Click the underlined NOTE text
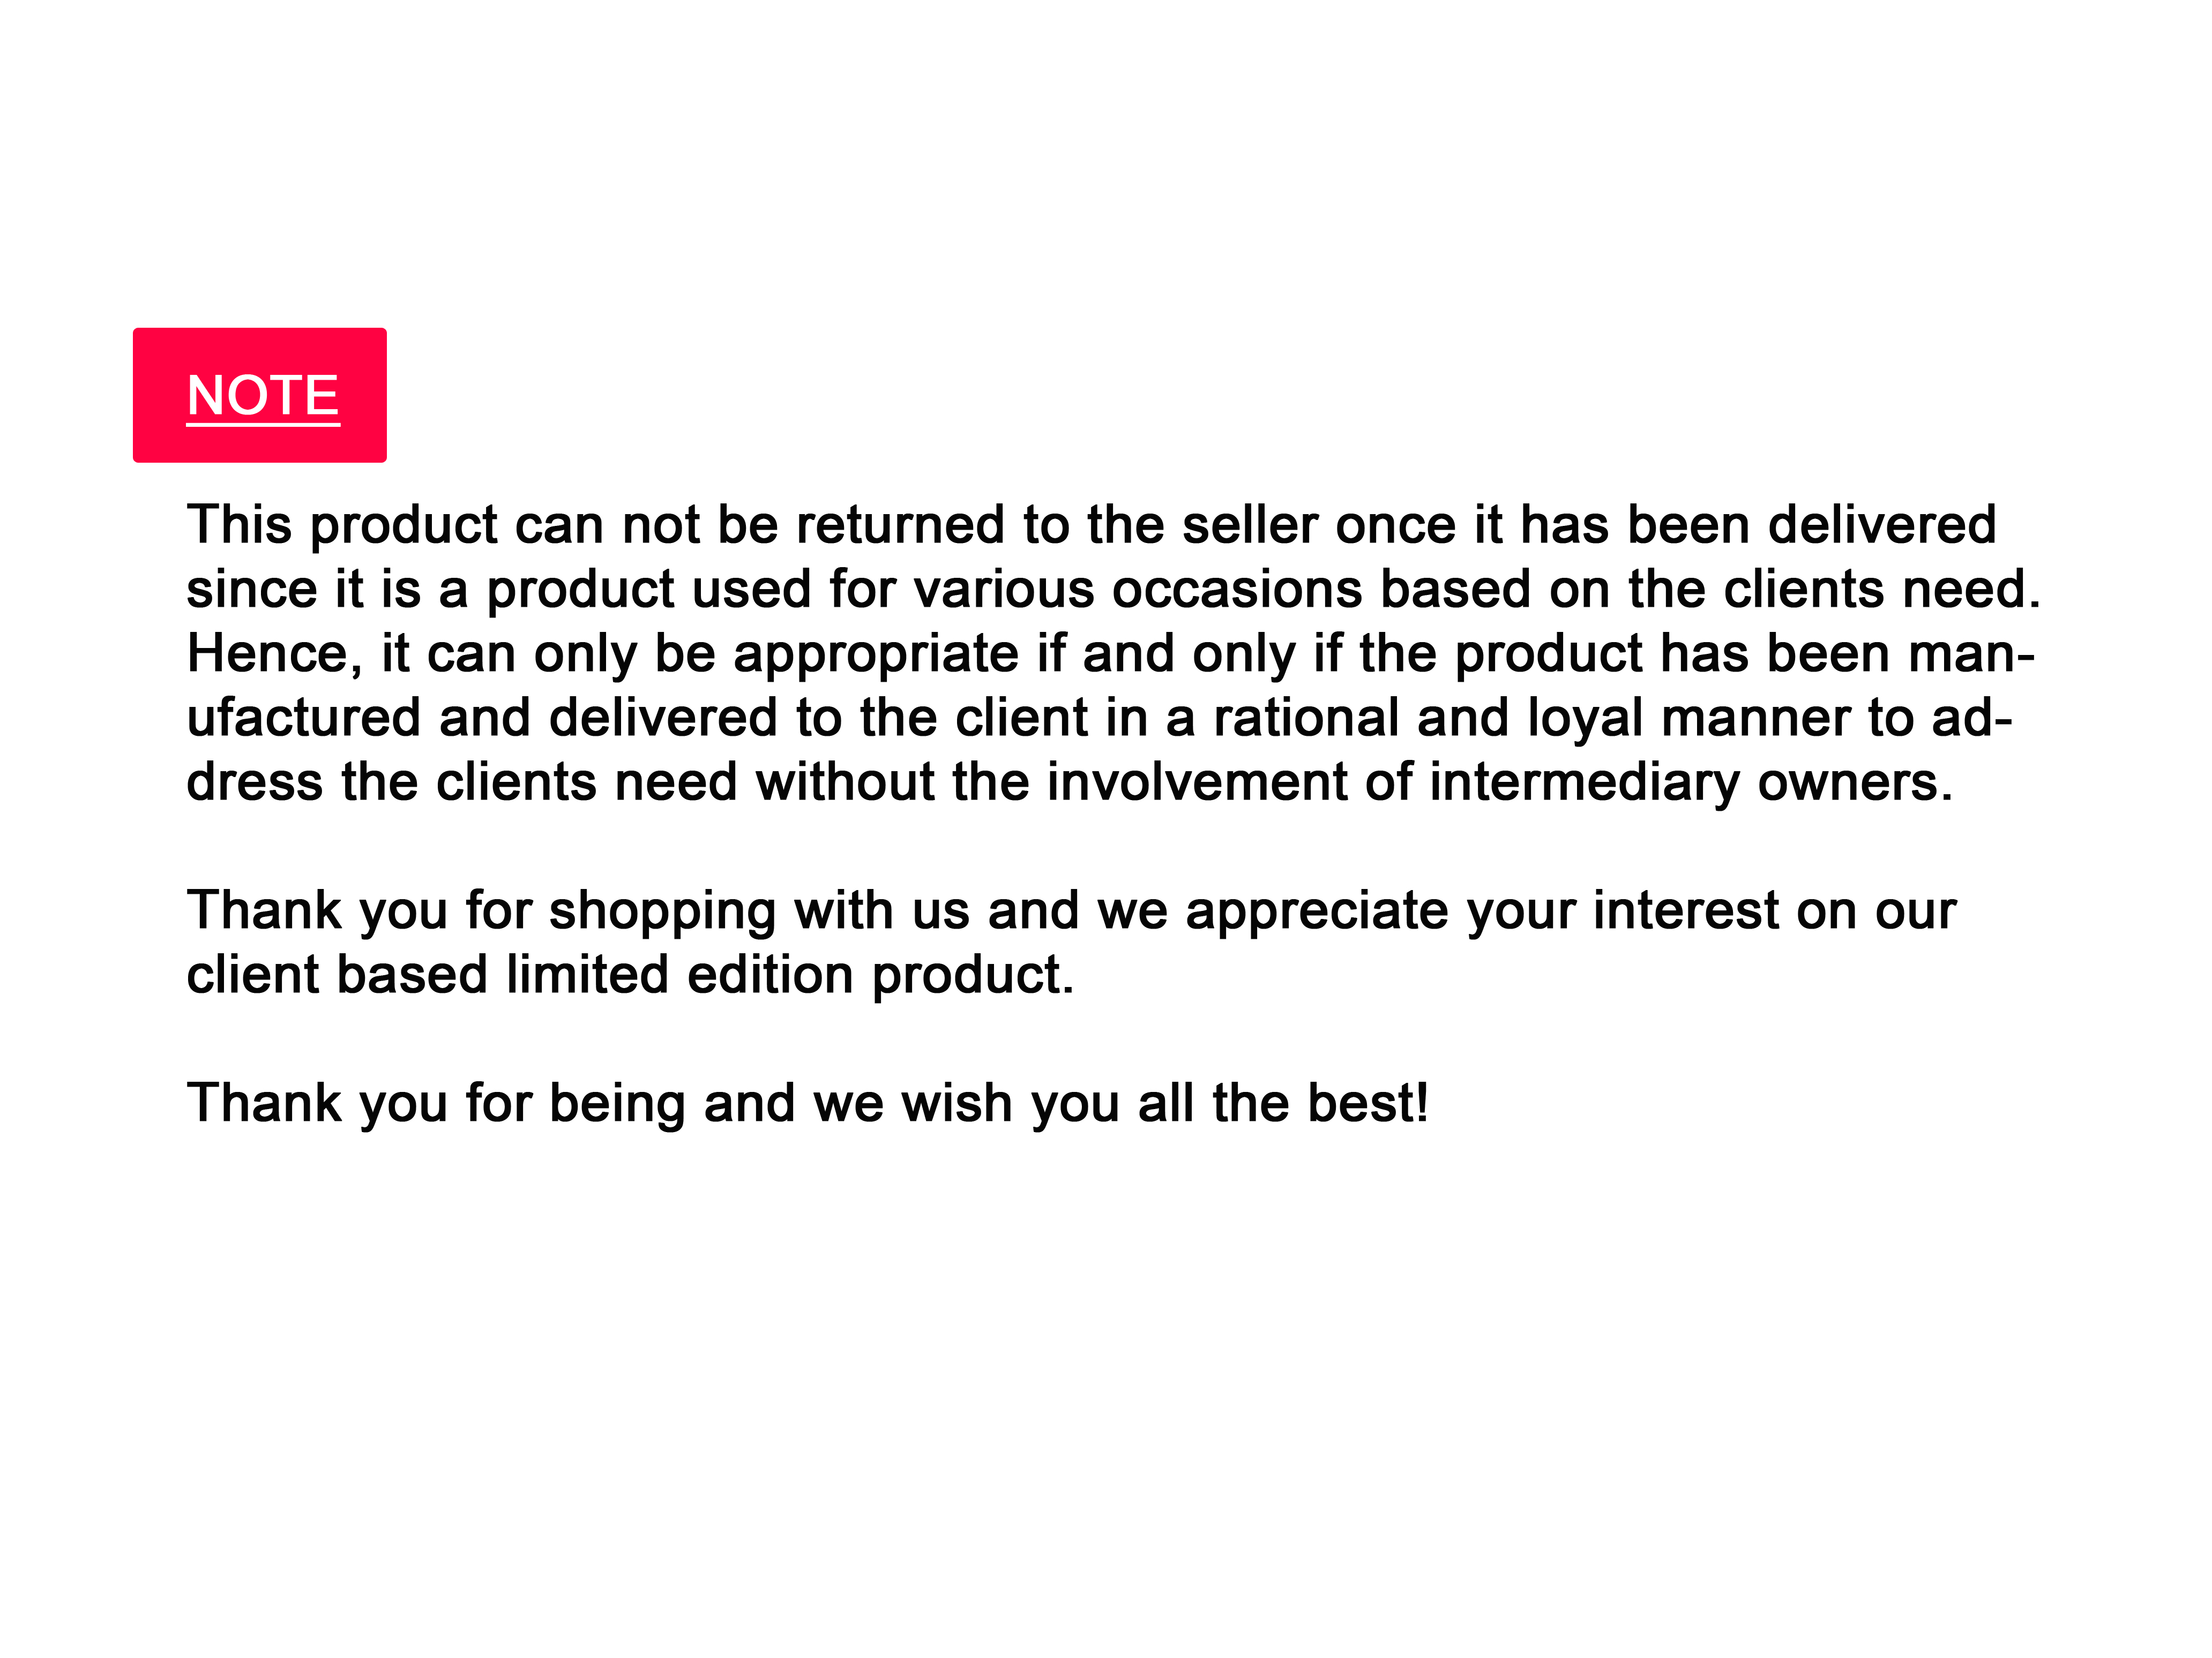This screenshot has height=1658, width=2212. 263,396
